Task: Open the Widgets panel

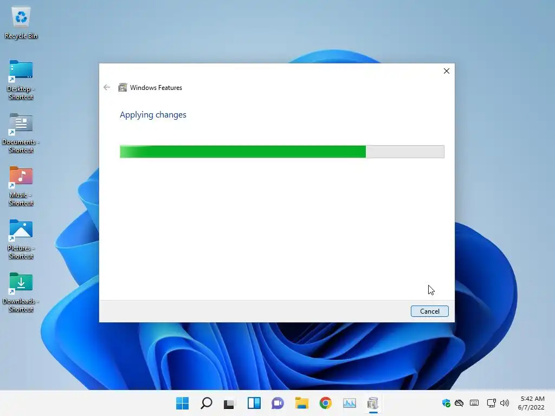Action: coord(254,403)
